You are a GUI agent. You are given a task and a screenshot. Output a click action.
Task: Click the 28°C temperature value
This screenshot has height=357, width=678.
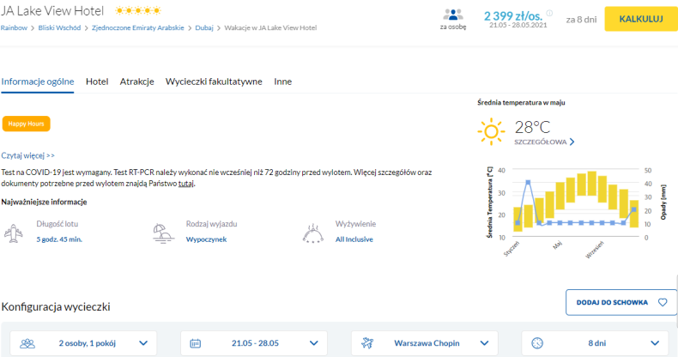click(532, 128)
